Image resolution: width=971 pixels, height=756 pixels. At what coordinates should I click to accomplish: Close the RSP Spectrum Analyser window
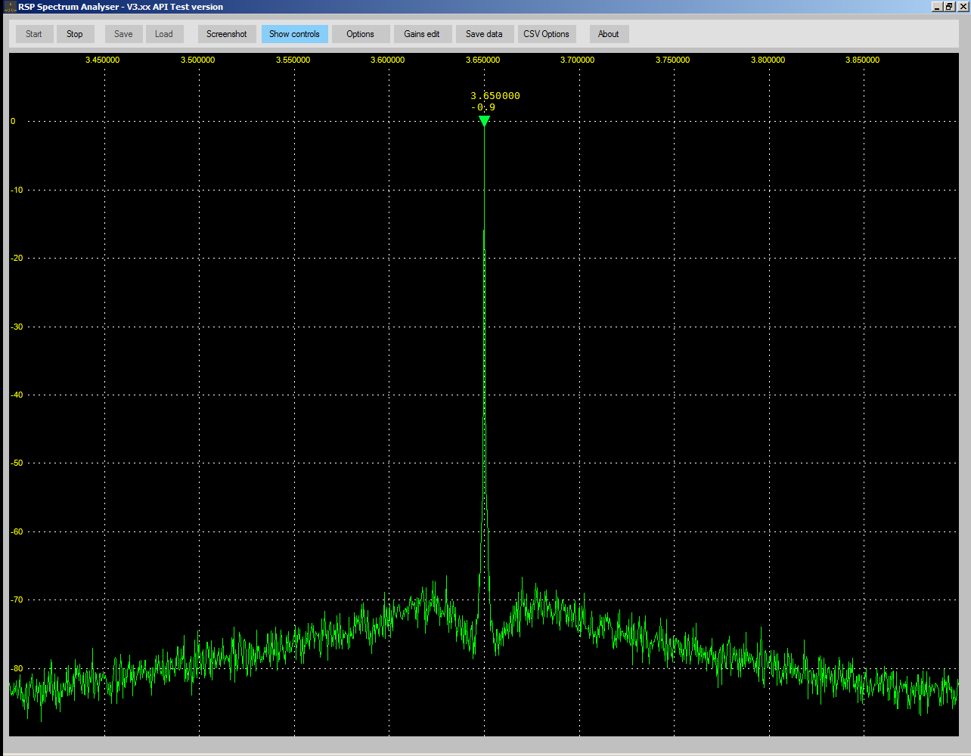click(962, 7)
